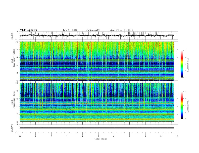Click time axis tick label "5"
This screenshot has height=153, width=199.
pyautogui.click(x=98, y=136)
